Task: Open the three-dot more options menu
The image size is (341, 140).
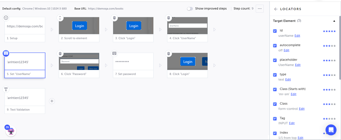Action: 260,9
